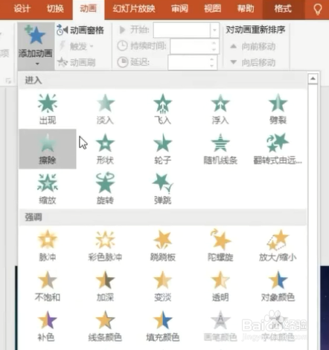Choose the 翻转式由远 entrance animation
This screenshot has width=329, height=350.
click(278, 149)
